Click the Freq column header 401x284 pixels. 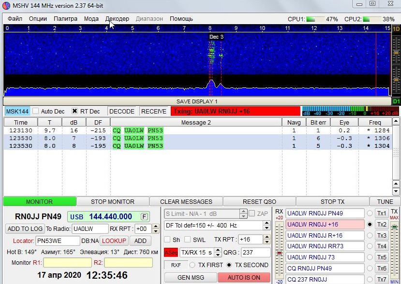tap(375, 122)
